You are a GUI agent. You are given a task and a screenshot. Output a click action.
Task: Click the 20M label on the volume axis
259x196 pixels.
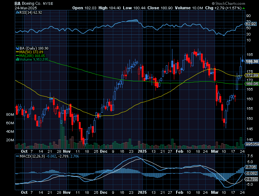tap(10, 140)
